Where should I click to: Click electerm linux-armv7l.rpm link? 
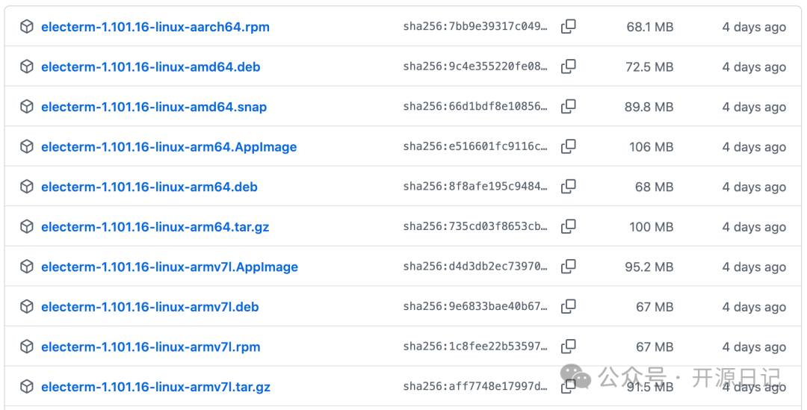[x=150, y=347]
